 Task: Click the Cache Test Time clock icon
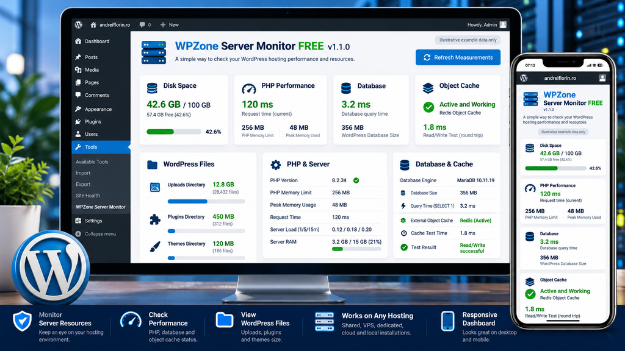[403, 233]
